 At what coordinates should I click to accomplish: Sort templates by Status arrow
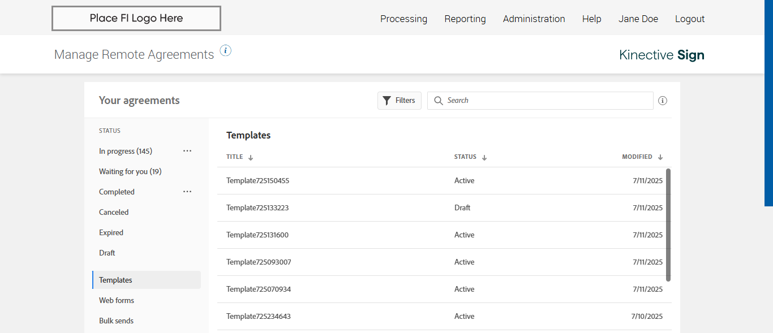pyautogui.click(x=484, y=157)
